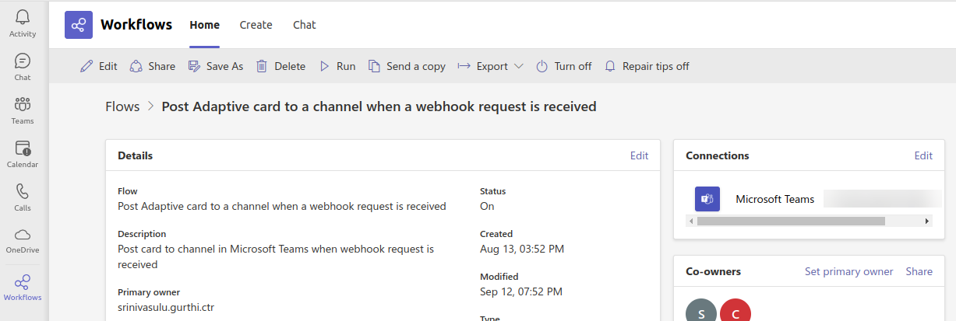
Task: Click Delete with trash icon
Action: [x=280, y=66]
